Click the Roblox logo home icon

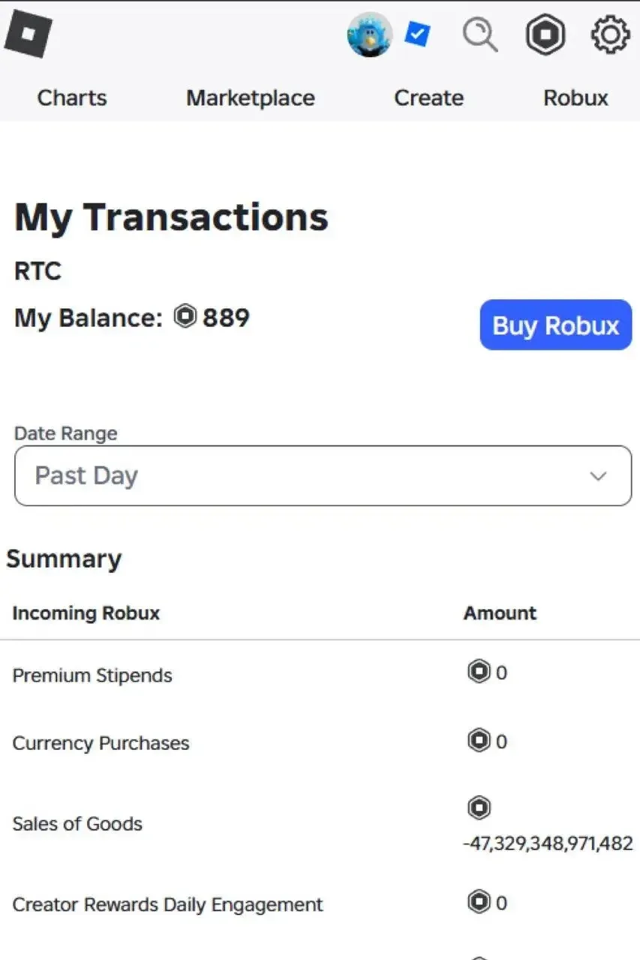point(29,34)
